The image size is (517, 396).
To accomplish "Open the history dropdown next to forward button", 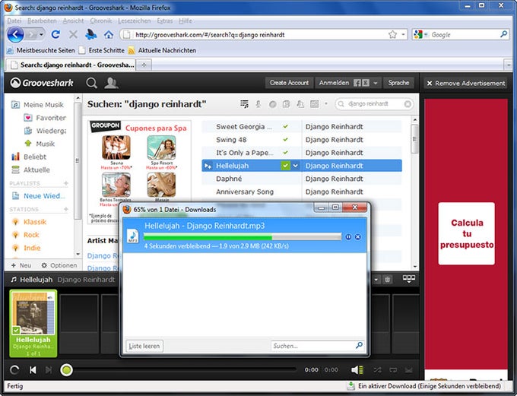I will pos(41,34).
